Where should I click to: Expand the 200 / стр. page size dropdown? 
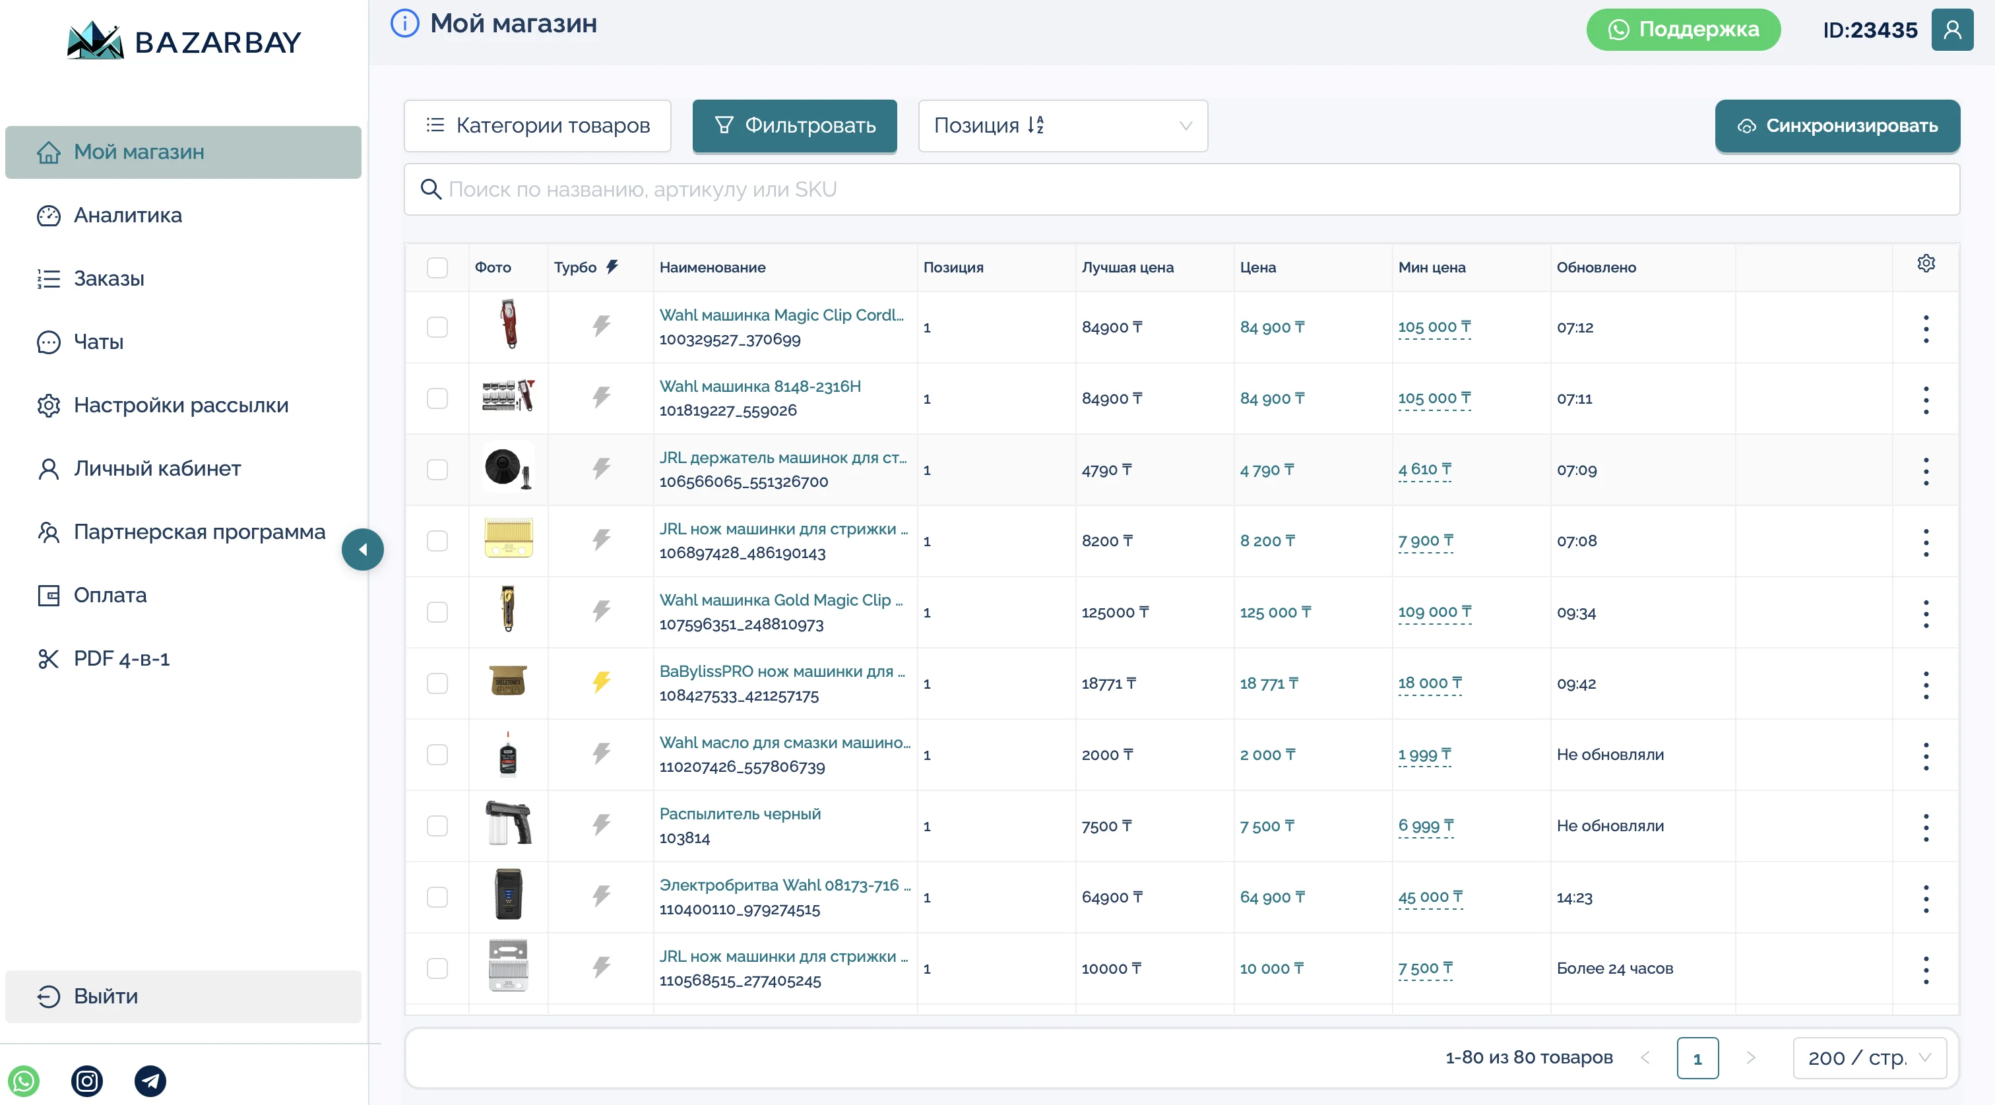tap(1868, 1057)
